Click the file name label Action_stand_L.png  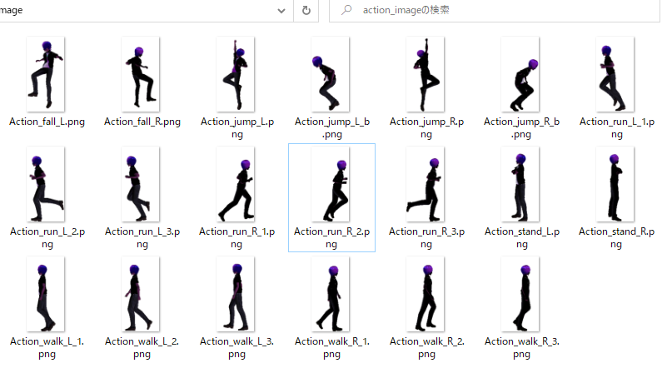[x=522, y=238]
